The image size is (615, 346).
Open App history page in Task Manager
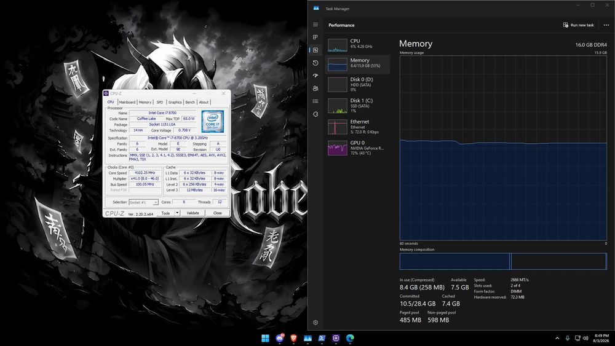click(x=315, y=63)
